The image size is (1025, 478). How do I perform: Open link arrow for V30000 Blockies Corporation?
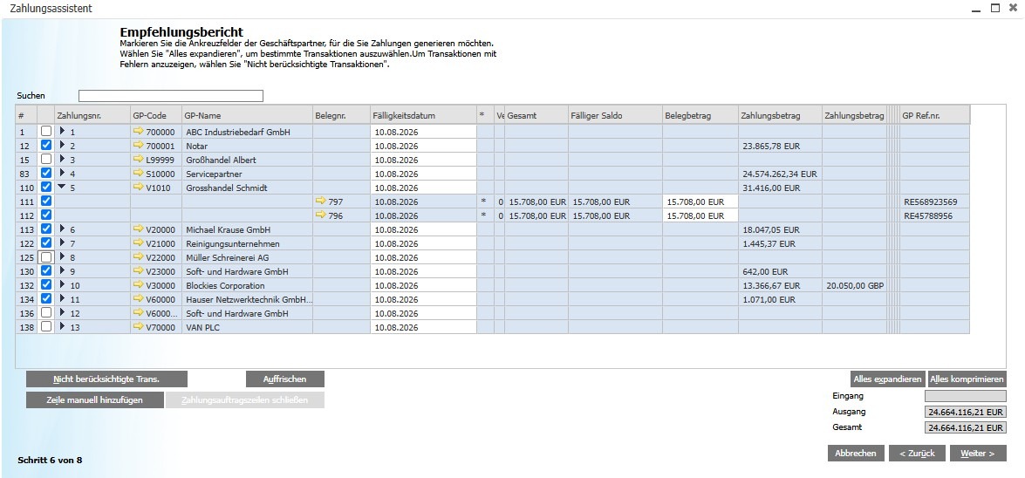coord(138,285)
